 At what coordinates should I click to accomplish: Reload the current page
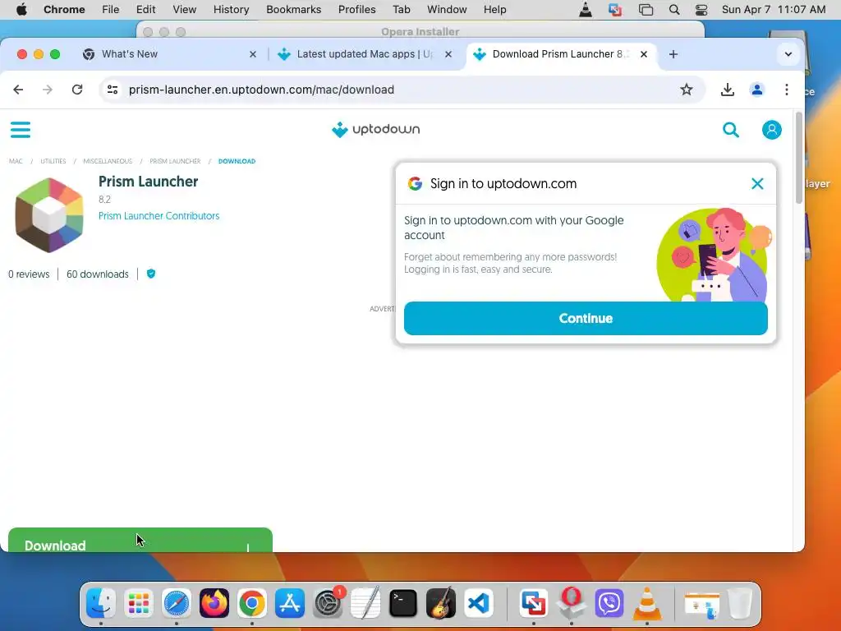[x=77, y=90]
